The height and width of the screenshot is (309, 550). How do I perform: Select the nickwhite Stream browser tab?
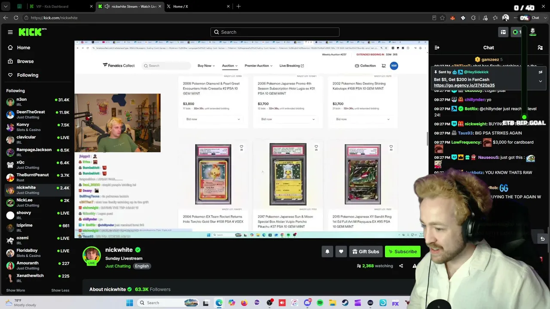click(x=130, y=6)
